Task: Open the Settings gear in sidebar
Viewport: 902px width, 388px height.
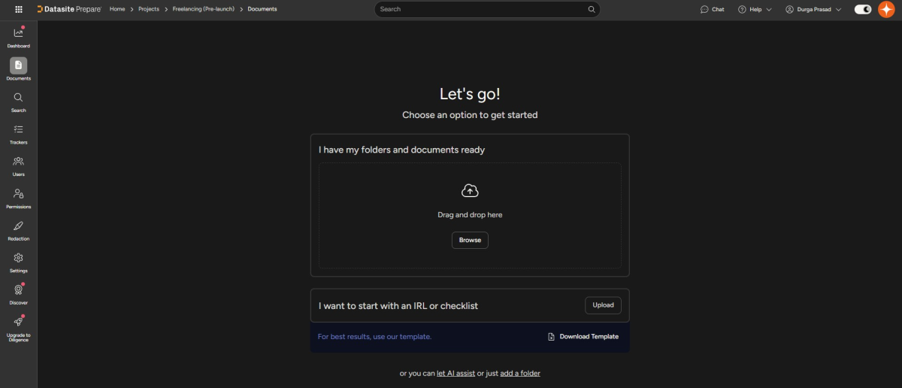Action: click(19, 258)
